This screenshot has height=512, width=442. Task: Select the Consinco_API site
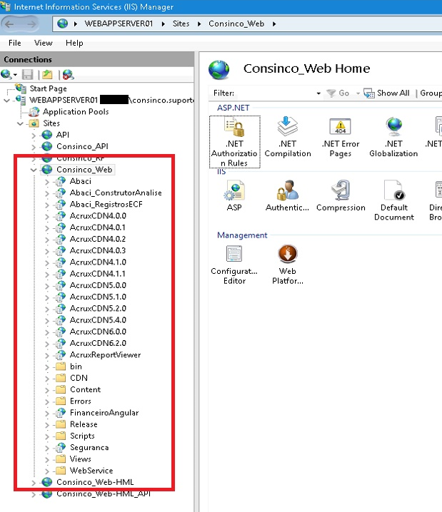[82, 146]
